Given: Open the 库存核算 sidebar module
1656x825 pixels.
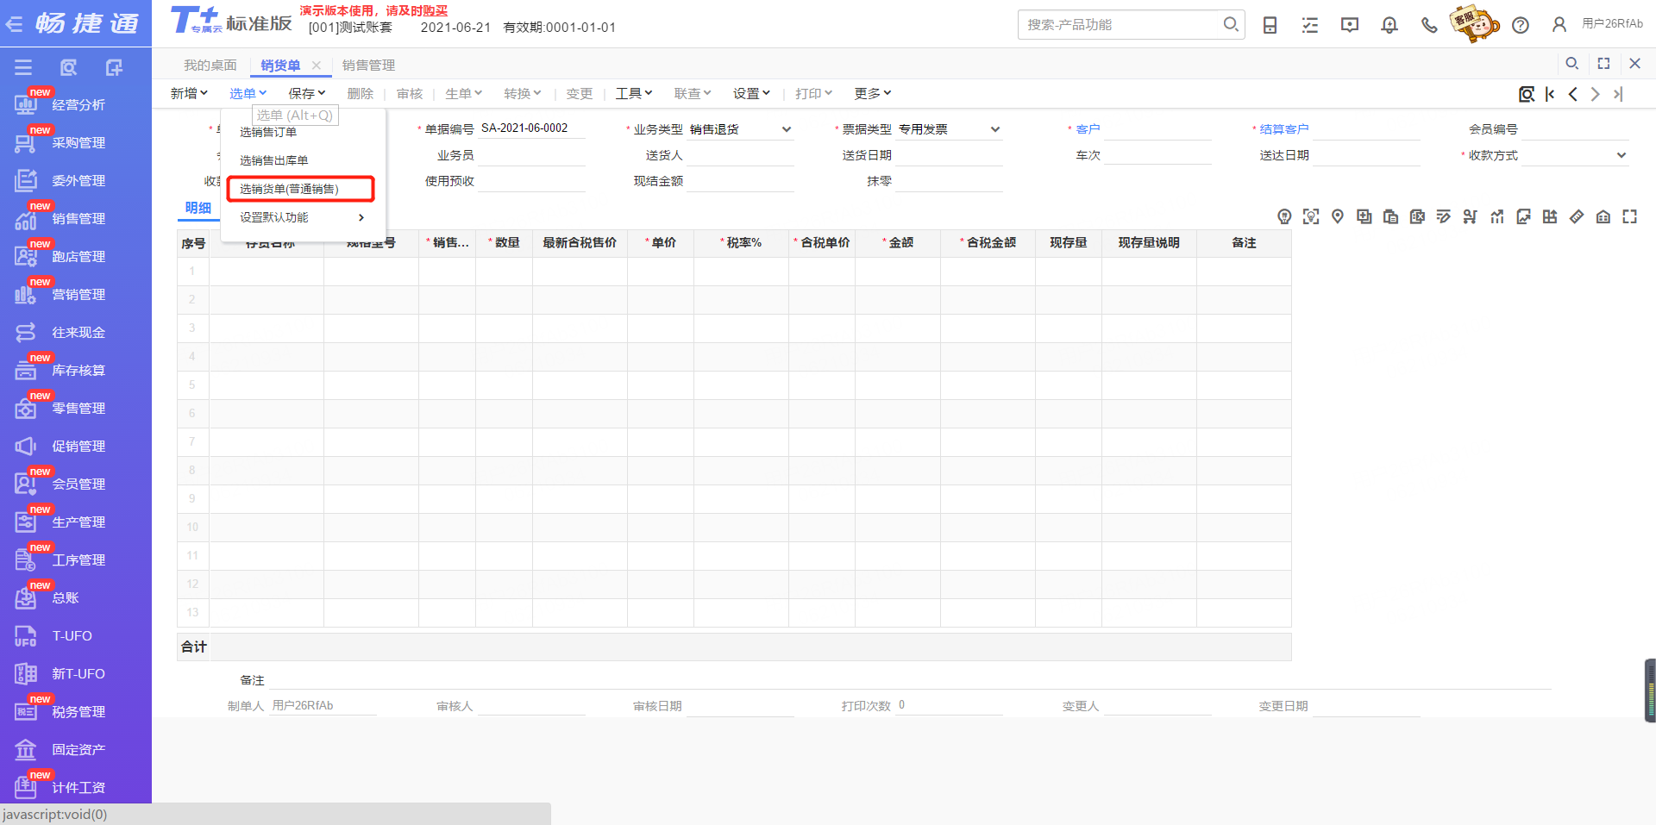Looking at the screenshot, I should coord(76,371).
